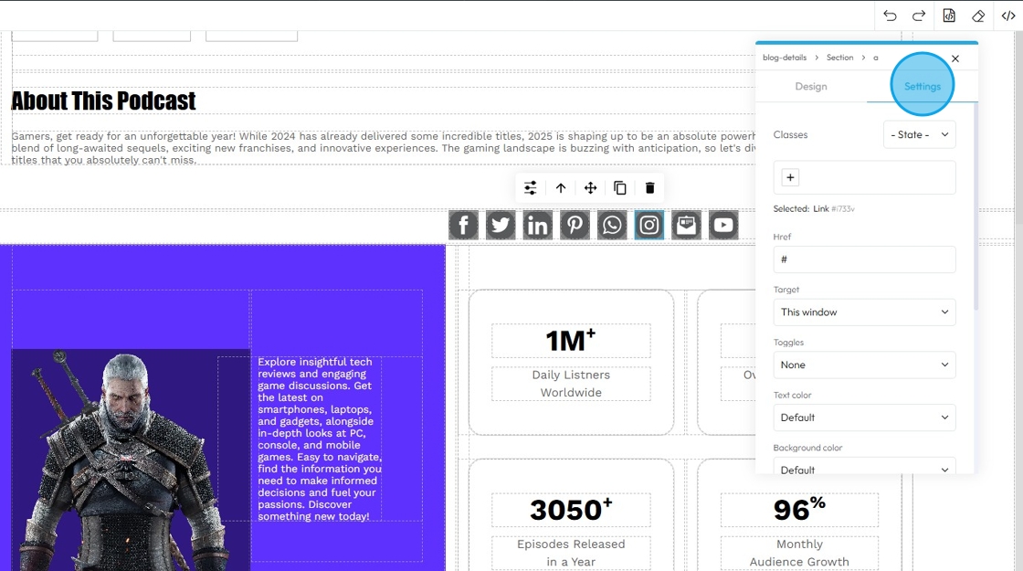The width and height of the screenshot is (1023, 571).
Task: Click the Selected: Link #i733v label
Action: tap(814, 209)
